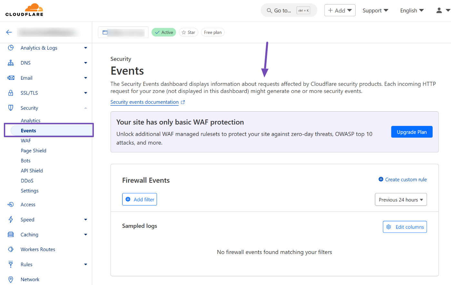Click the gear icon on Edit columns
This screenshot has height=285, width=451.
click(x=389, y=227)
